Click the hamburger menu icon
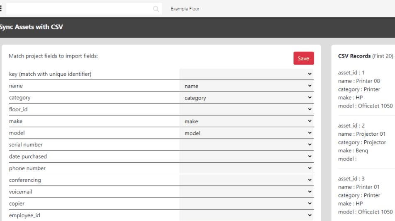The image size is (395, 221). pos(1,9)
